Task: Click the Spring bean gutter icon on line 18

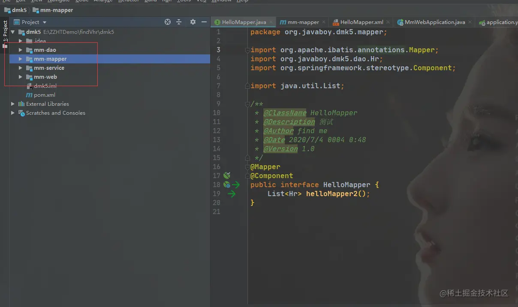Action: [x=227, y=185]
